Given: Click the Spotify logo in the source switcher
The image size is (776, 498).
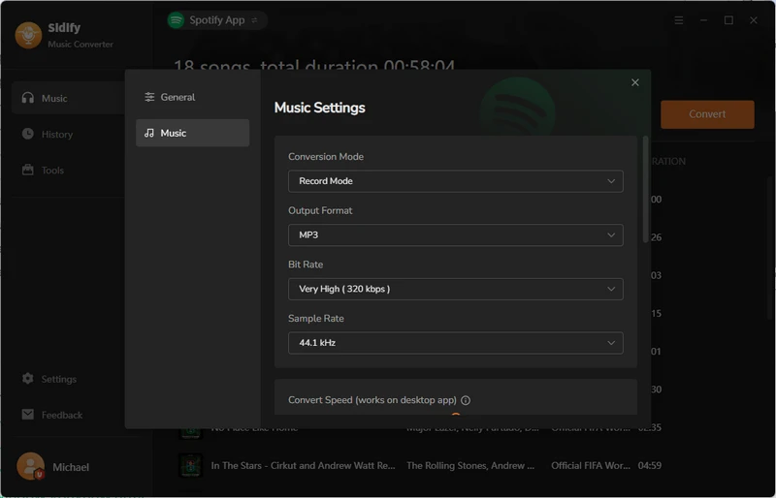Looking at the screenshot, I should 176,20.
